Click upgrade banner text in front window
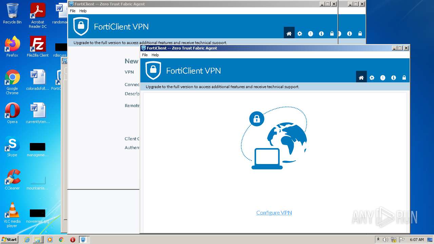Image resolution: width=434 pixels, height=244 pixels. point(222,87)
